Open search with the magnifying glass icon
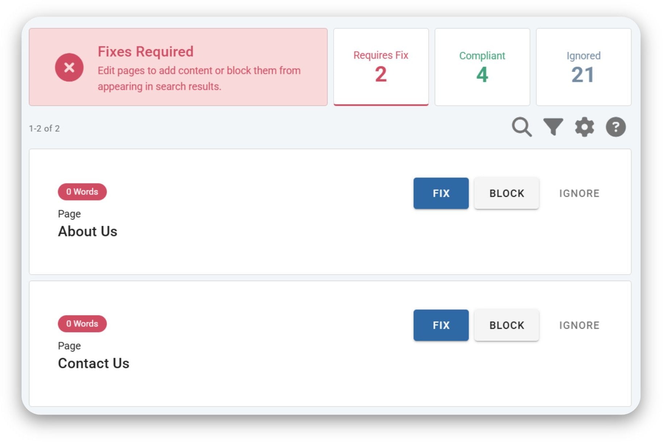Image resolution: width=664 pixels, height=442 pixels. click(x=521, y=127)
